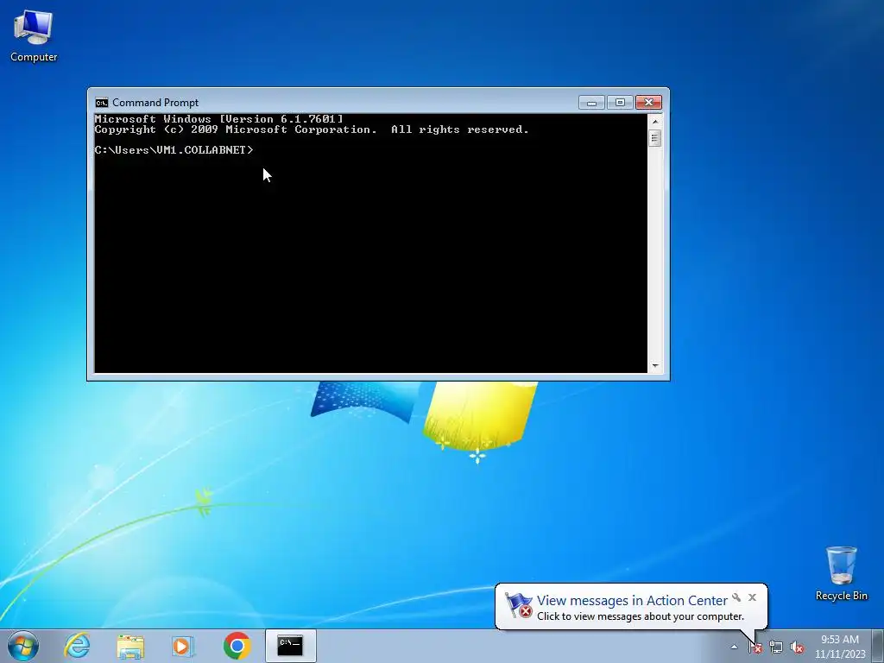Open Windows Explorer from the taskbar
The image size is (884, 663).
coord(130,646)
